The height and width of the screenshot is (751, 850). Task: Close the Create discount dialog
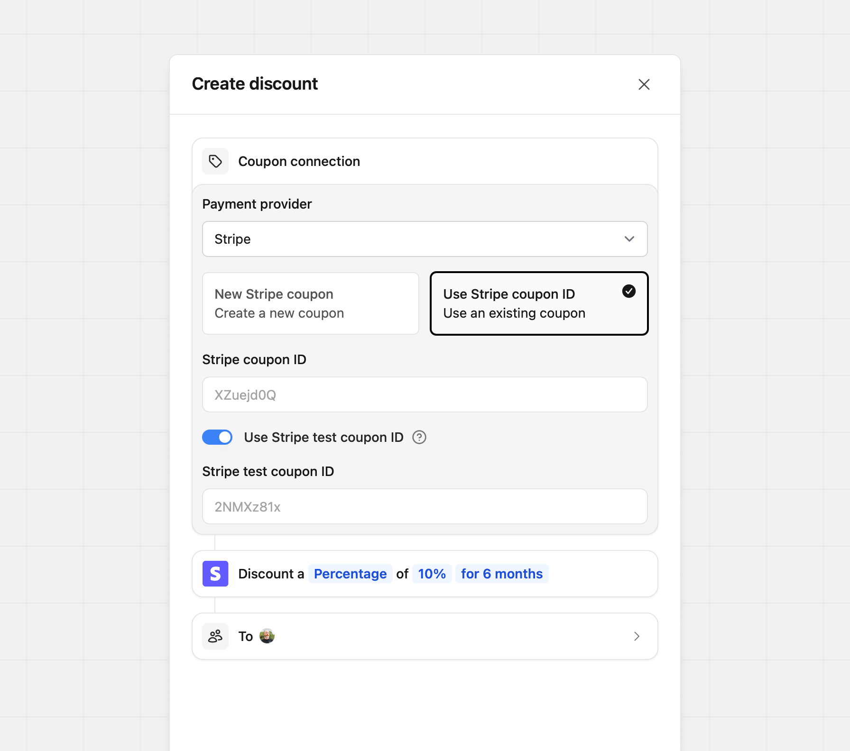(644, 84)
